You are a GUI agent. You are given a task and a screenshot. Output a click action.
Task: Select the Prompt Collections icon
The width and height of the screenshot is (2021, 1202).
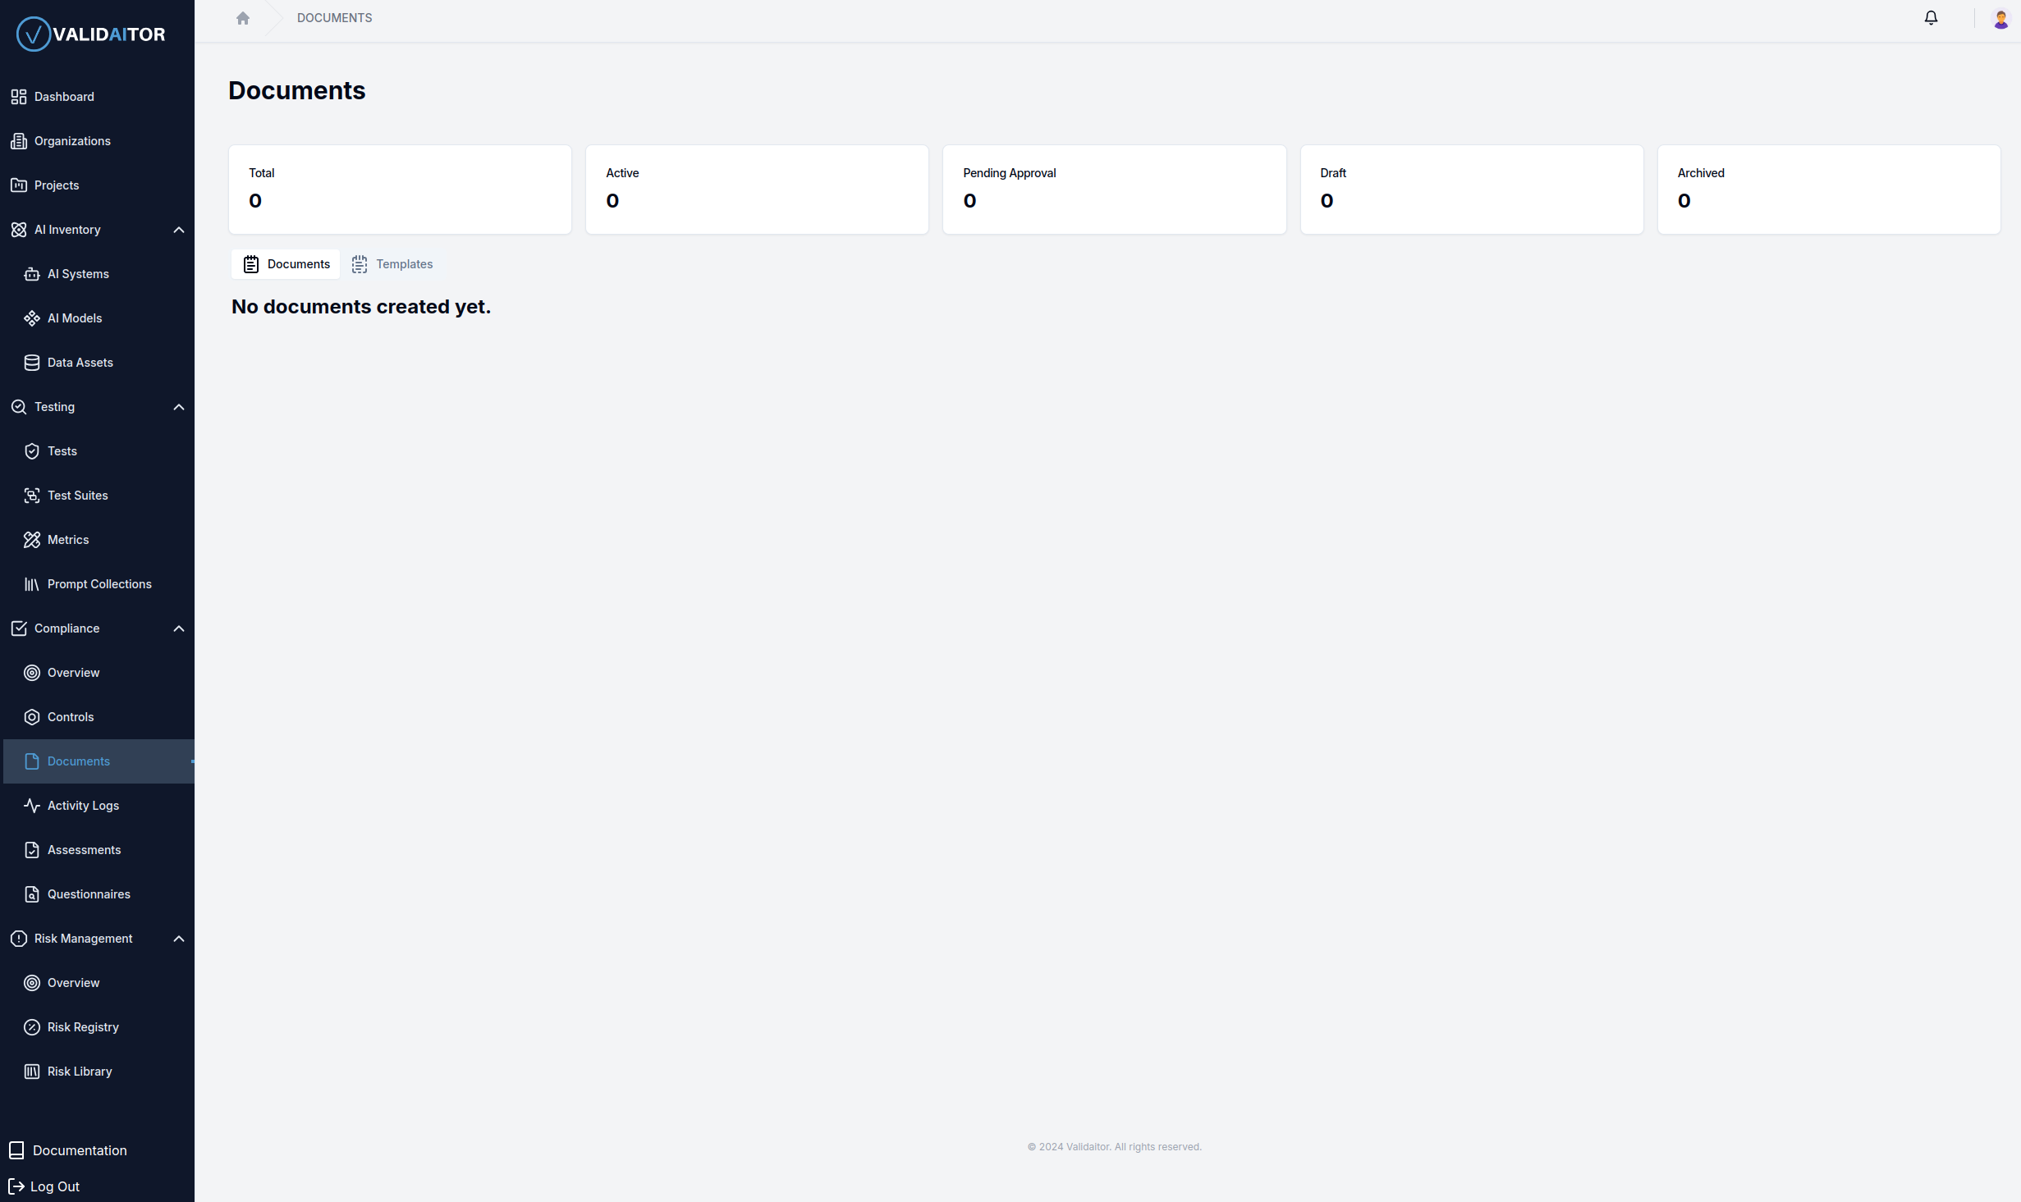coord(32,583)
